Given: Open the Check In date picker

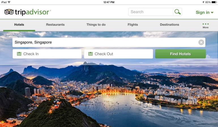Looking at the screenshot, I should pos(47,54).
